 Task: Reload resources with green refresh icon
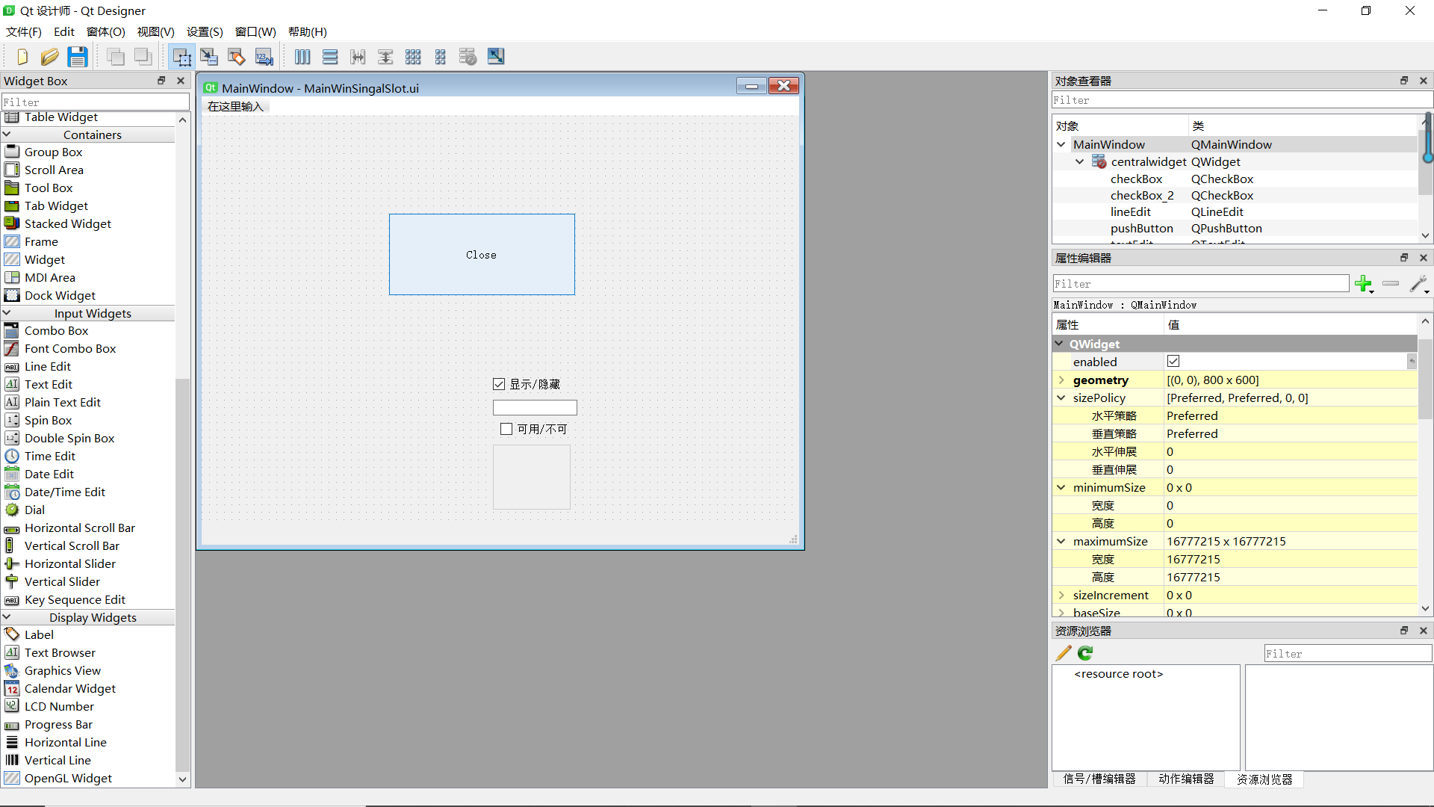tap(1085, 653)
